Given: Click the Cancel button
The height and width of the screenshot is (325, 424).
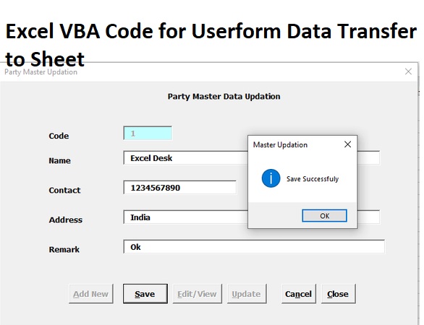Looking at the screenshot, I should 299,294.
